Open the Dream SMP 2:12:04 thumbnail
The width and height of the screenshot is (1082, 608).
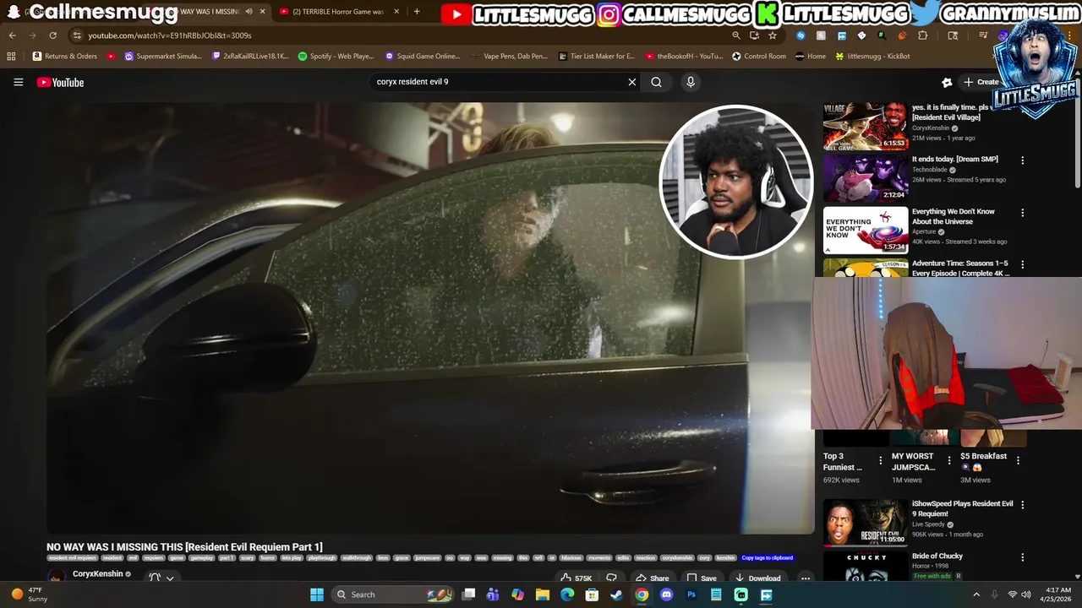click(866, 178)
